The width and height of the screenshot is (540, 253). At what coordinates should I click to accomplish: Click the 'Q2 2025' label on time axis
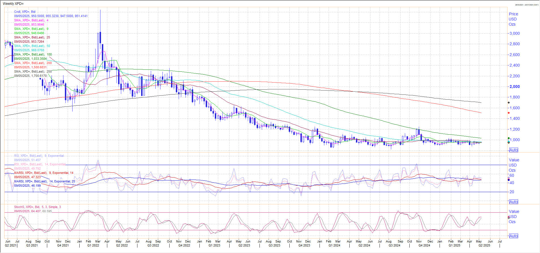(x=484, y=245)
